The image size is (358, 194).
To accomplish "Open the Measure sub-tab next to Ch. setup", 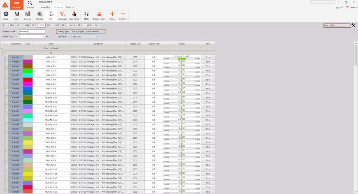I will coord(70,7).
